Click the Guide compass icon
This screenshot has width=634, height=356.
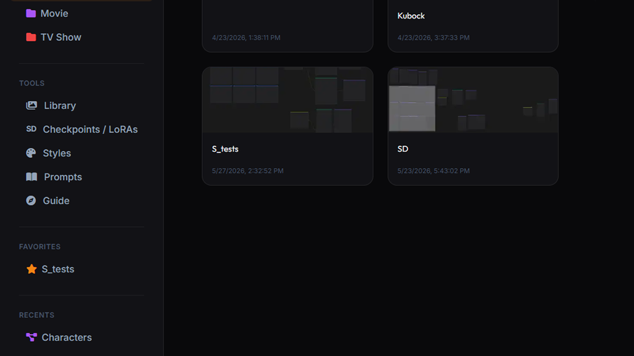click(31, 201)
